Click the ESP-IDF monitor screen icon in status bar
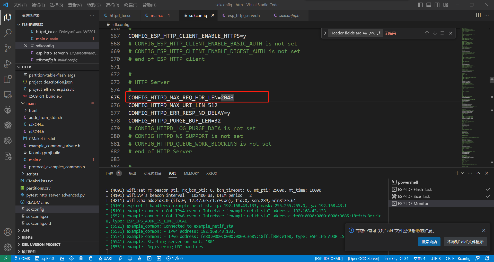Image resolution: width=494 pixels, height=262 pixels. pos(130,258)
